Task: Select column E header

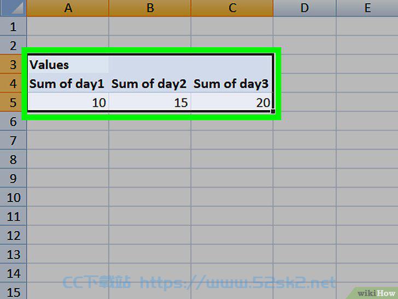Action: [x=367, y=8]
